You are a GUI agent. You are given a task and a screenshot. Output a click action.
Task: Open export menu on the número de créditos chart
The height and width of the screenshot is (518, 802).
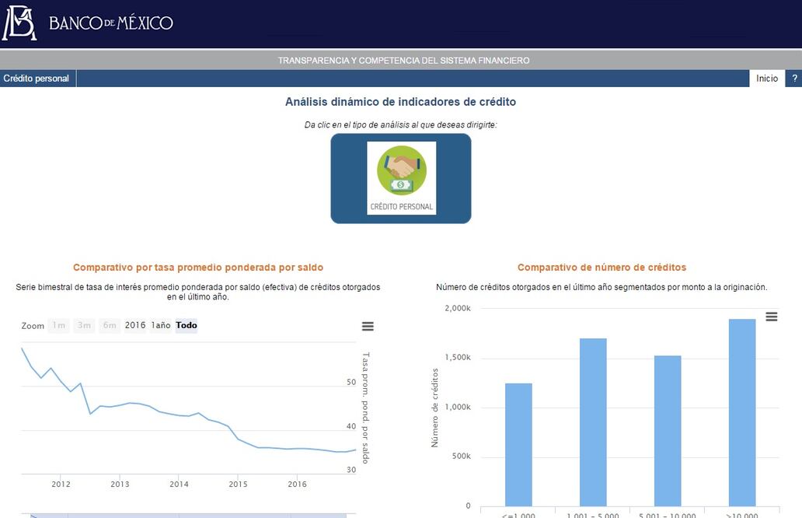pyautogui.click(x=771, y=317)
